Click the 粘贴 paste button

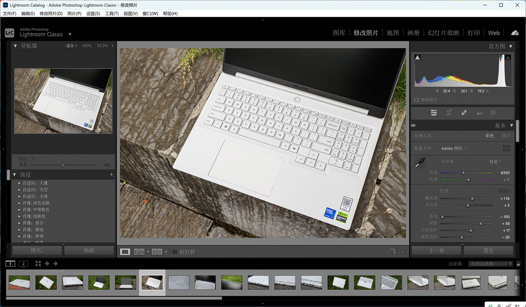[x=89, y=250]
